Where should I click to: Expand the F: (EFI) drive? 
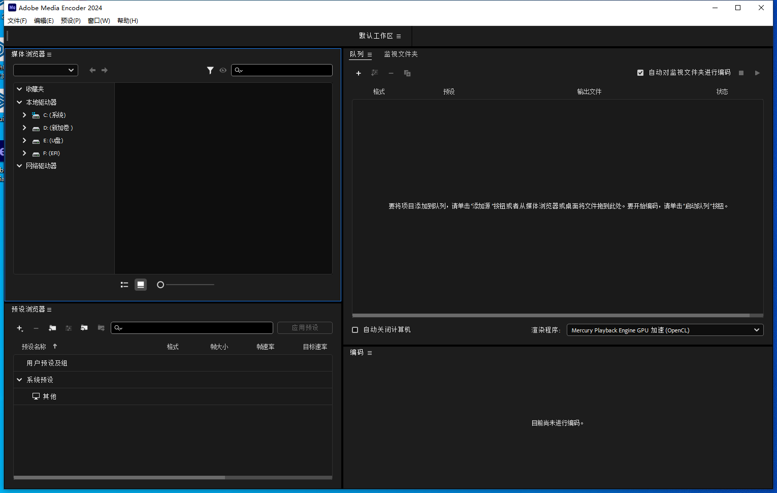24,153
